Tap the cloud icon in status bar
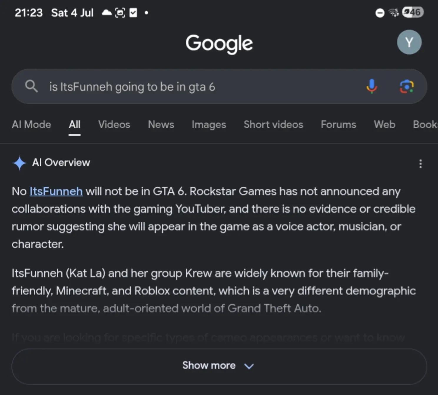438x395 pixels. pyautogui.click(x=107, y=13)
